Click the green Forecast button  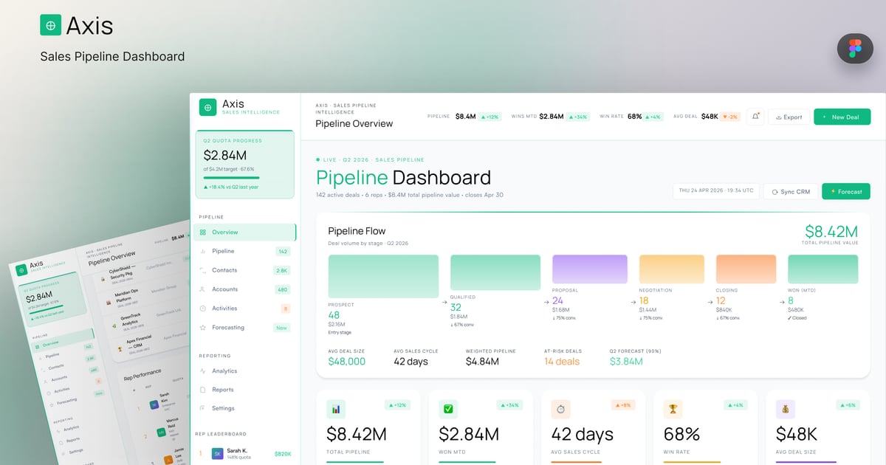click(846, 191)
